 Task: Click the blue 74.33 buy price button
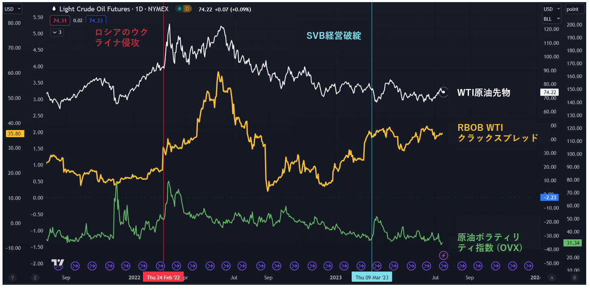96,20
